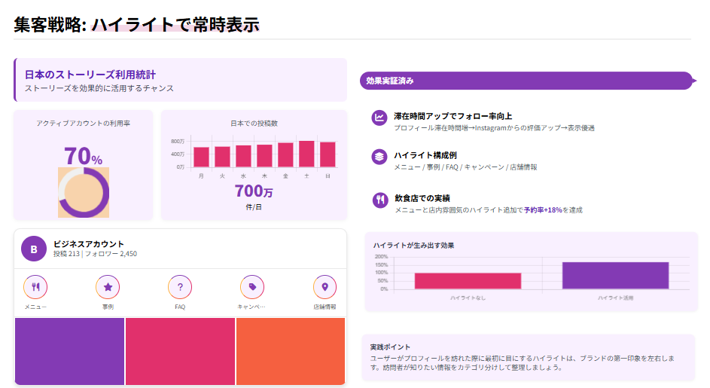
Task: Click the purple ハイライト活用 bar
Action: [615, 275]
